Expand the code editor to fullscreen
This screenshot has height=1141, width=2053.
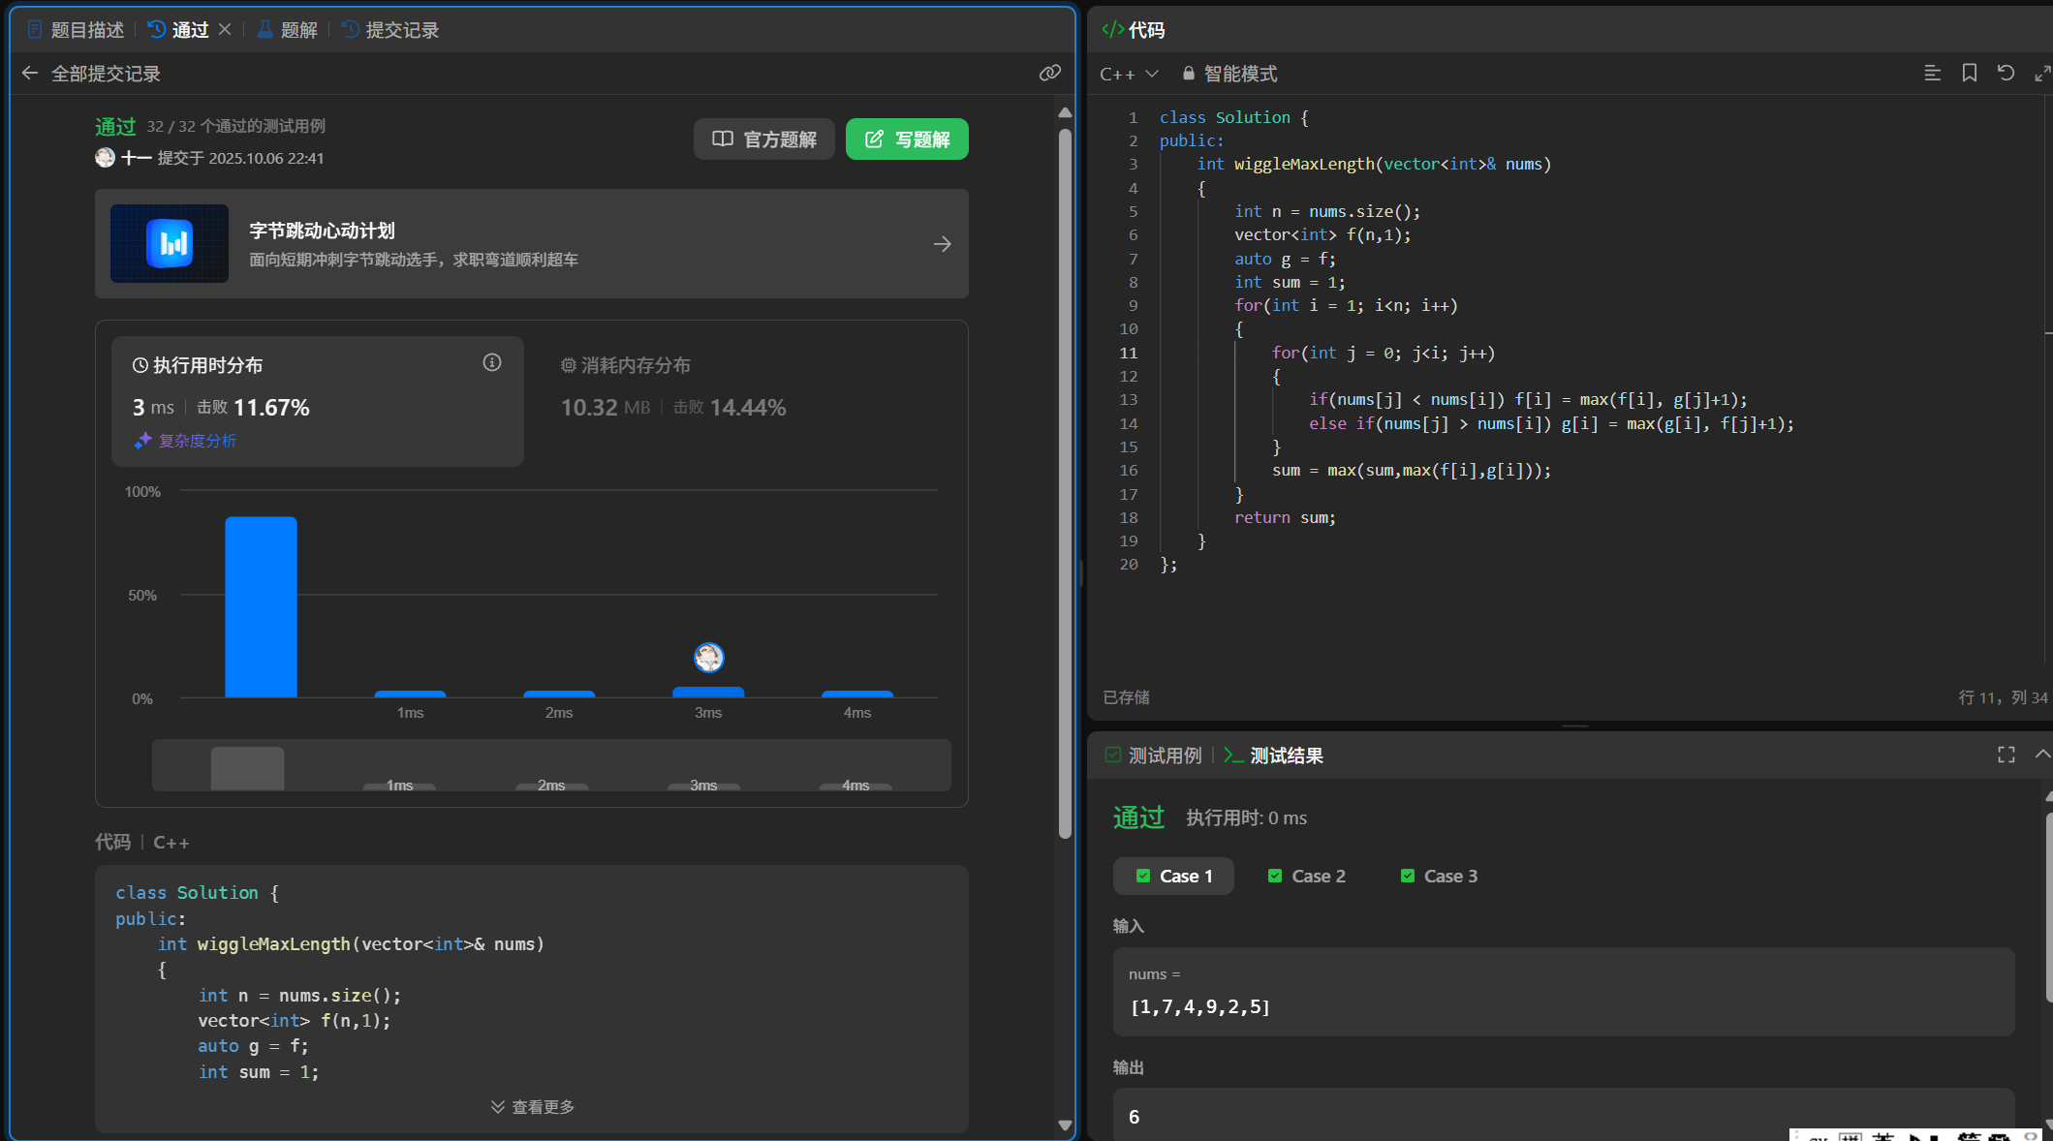(x=2042, y=73)
